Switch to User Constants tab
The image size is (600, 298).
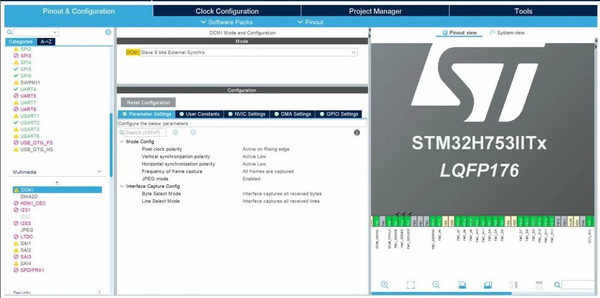[x=199, y=114]
